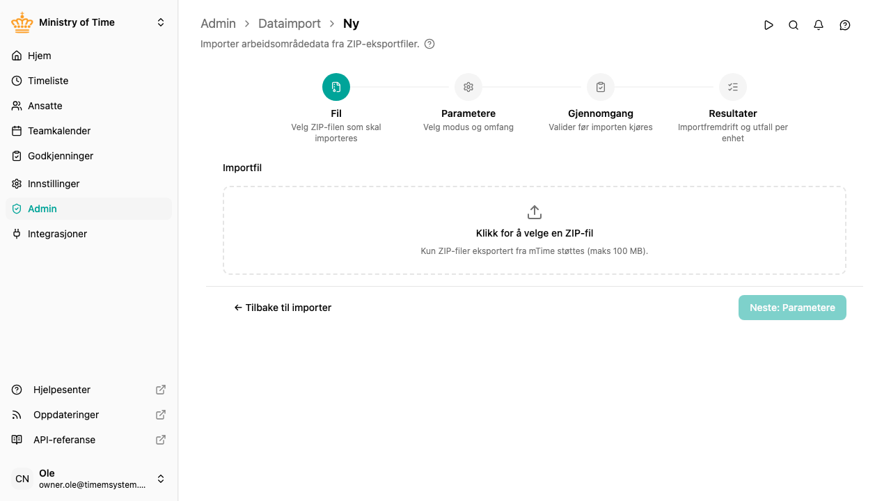Click the Ansatte people icon
Viewport: 891px width, 501px height.
coord(17,106)
